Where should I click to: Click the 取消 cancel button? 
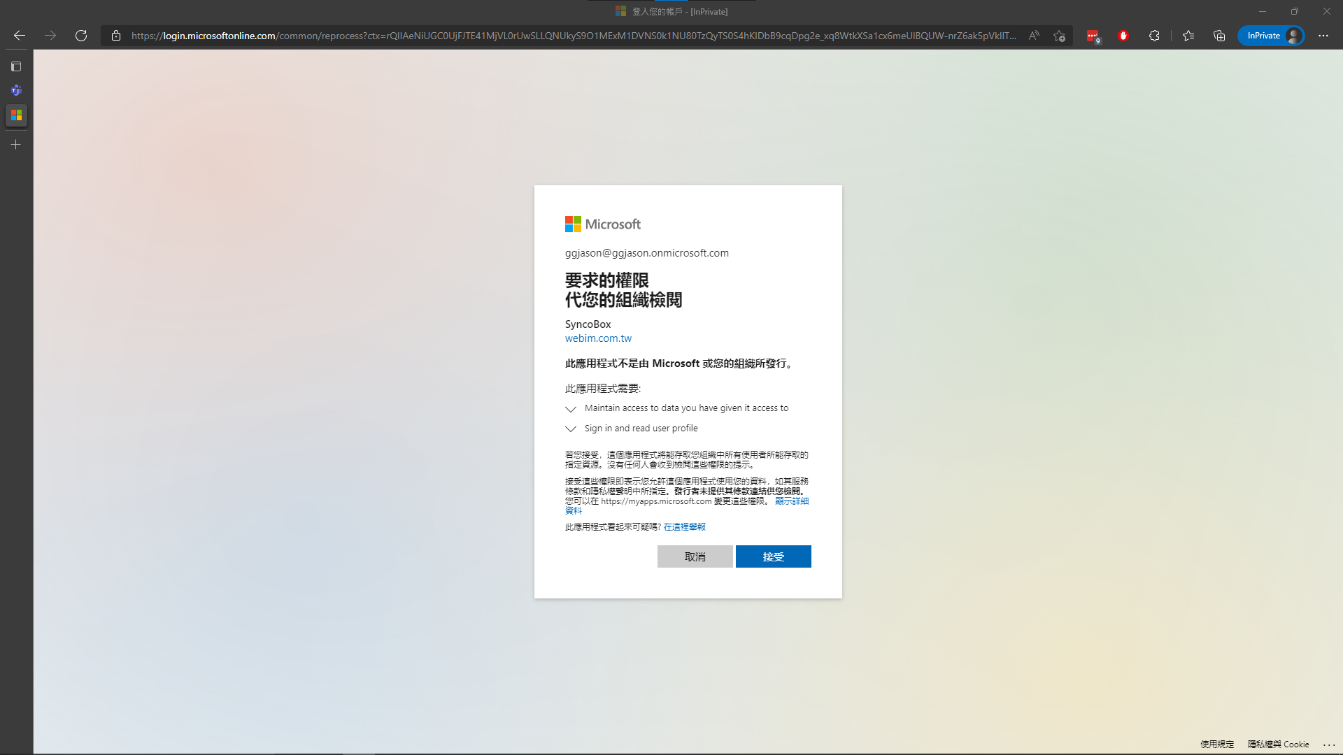(695, 556)
